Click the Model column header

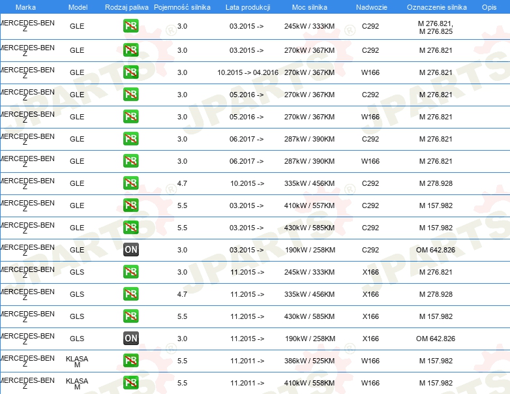[77, 7]
